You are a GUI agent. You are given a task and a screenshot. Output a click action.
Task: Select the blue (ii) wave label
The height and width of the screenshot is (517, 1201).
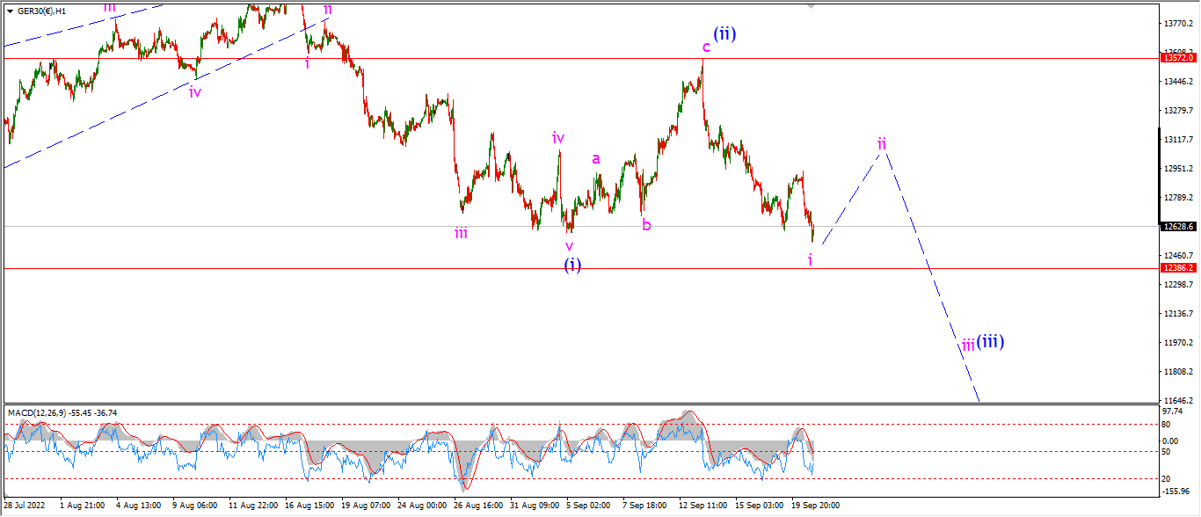725,33
